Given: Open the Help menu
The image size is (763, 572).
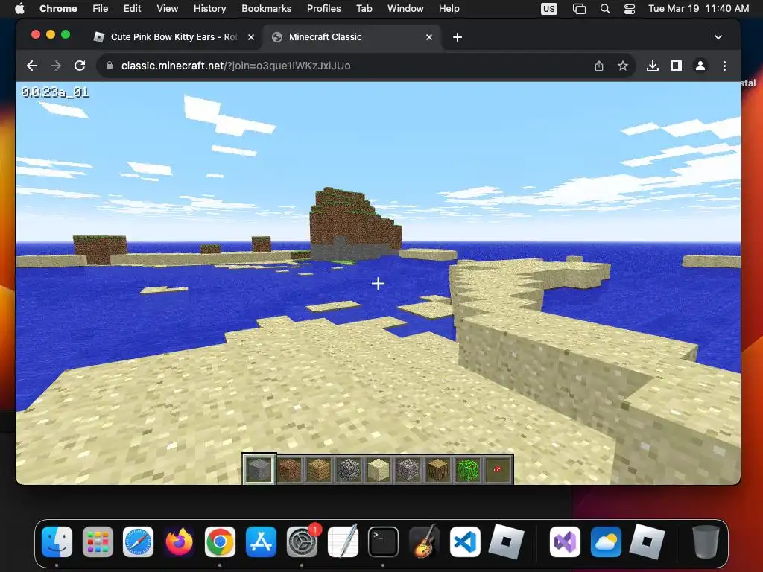Looking at the screenshot, I should pyautogui.click(x=449, y=9).
